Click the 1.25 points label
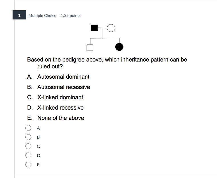This screenshot has width=217, height=178. coord(71,15)
